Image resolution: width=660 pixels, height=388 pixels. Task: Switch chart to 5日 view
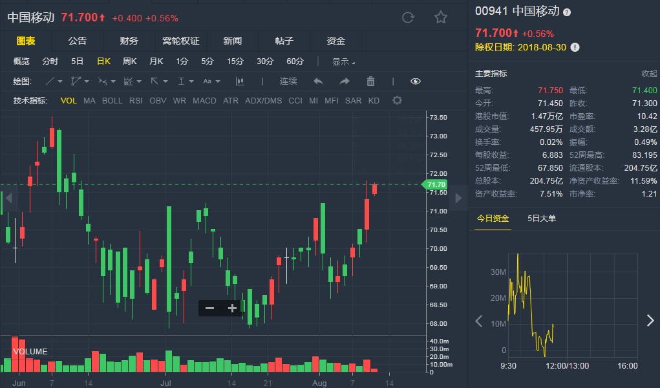pyautogui.click(x=77, y=61)
